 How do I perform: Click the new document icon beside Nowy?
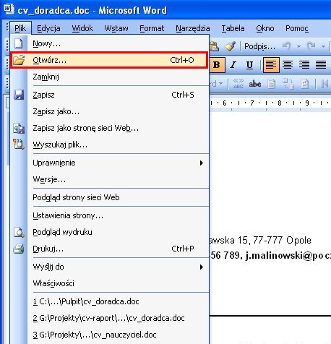click(x=19, y=43)
